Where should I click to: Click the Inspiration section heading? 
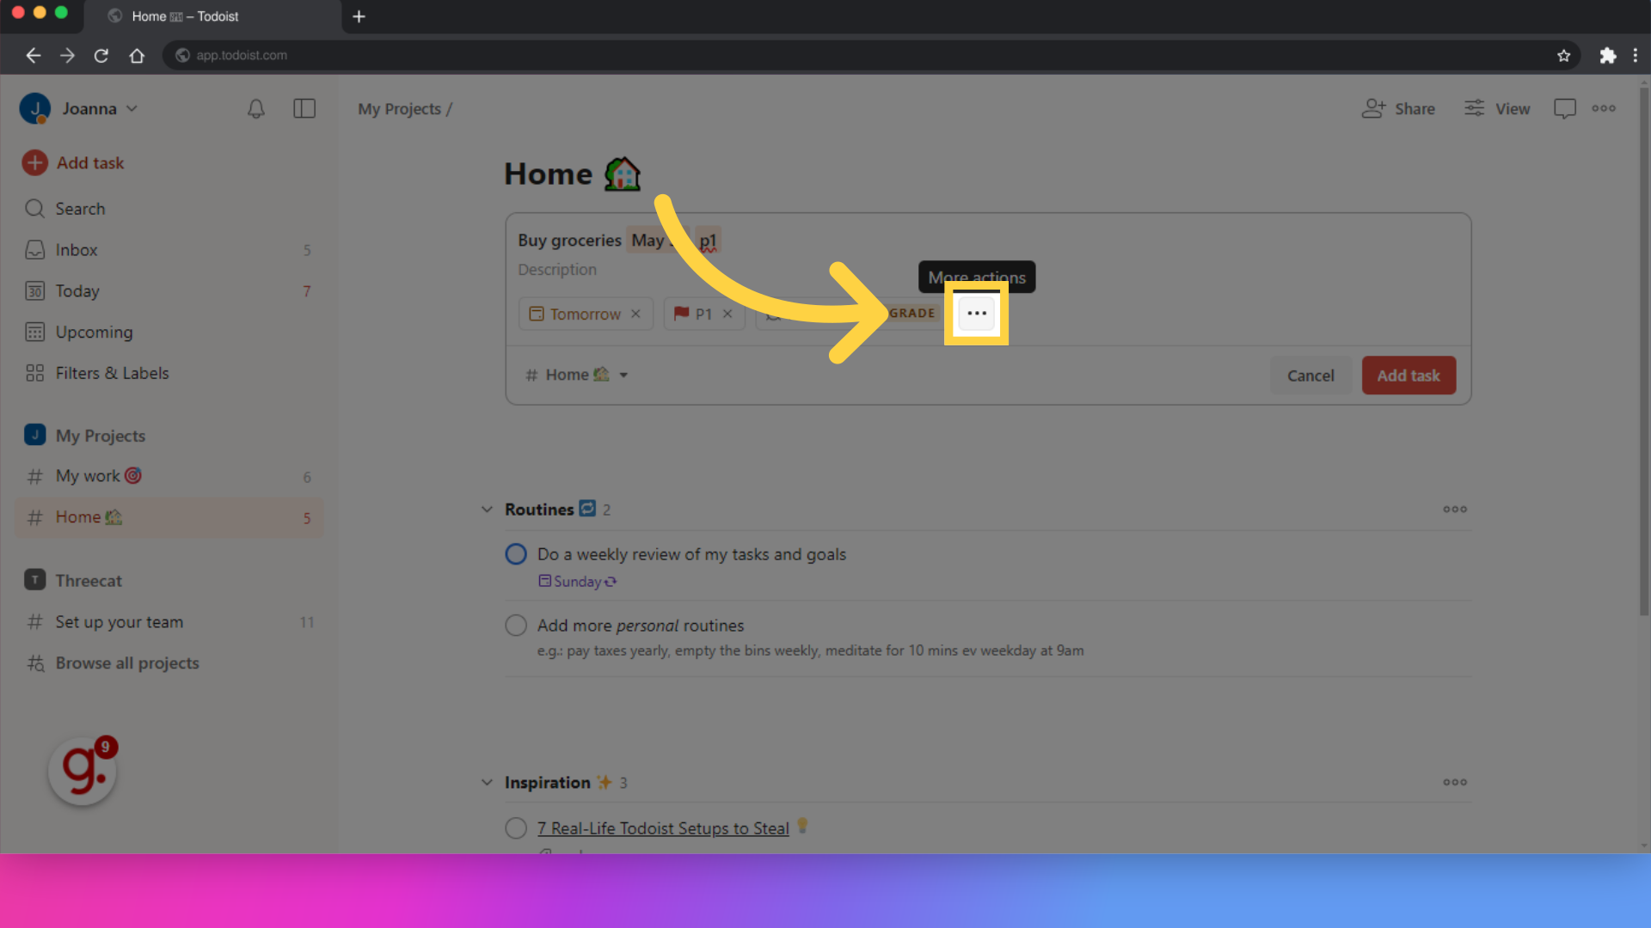547,783
